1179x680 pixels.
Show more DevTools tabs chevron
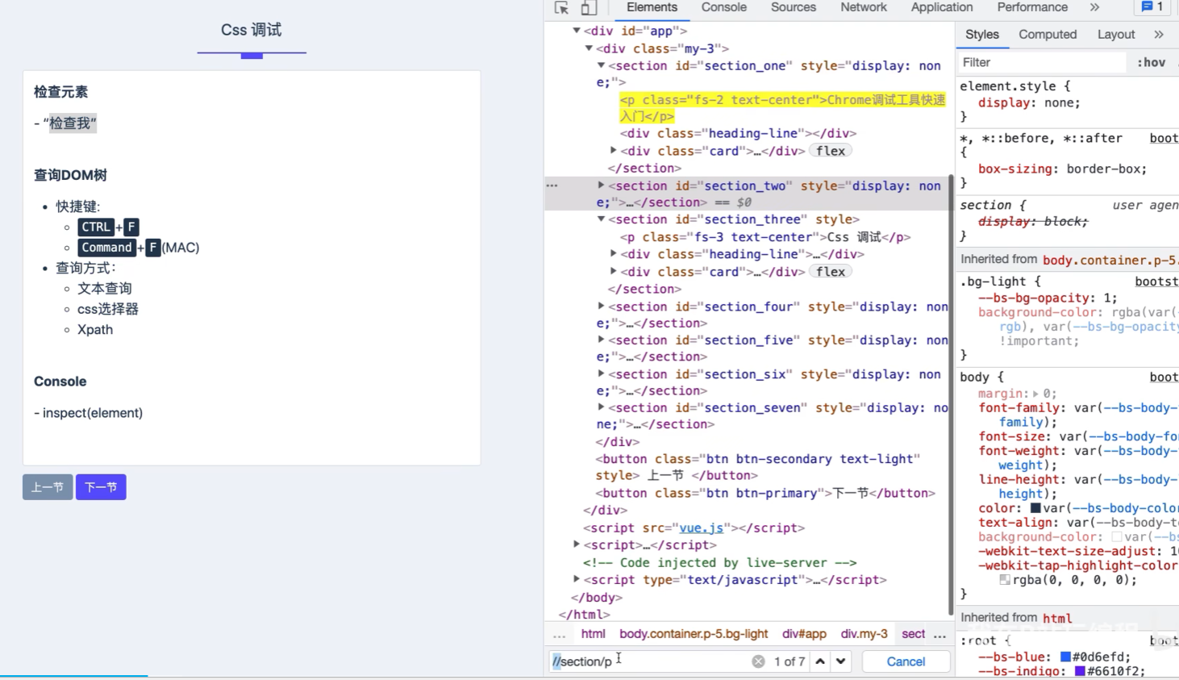click(x=1094, y=7)
